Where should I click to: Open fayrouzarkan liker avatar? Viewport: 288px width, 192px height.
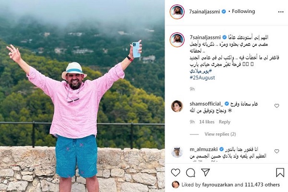[175, 184]
